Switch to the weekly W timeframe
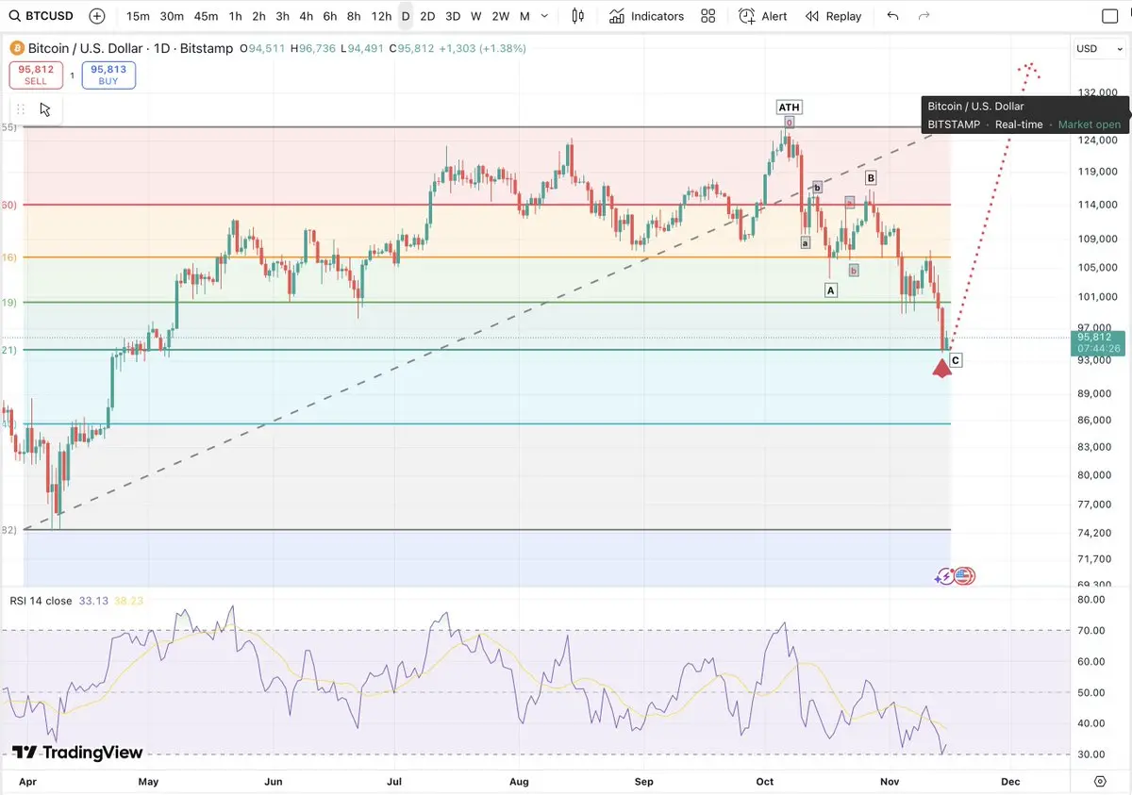 (476, 16)
